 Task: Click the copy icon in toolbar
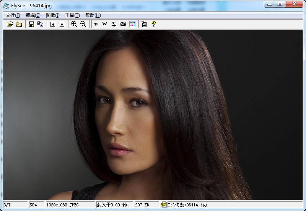pos(40,24)
